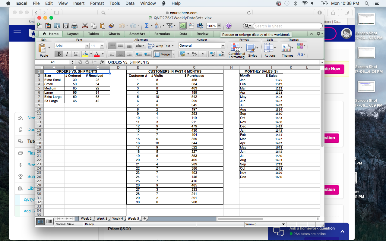
Task: Switch to the Layout ribbon tab
Action: click(x=73, y=34)
